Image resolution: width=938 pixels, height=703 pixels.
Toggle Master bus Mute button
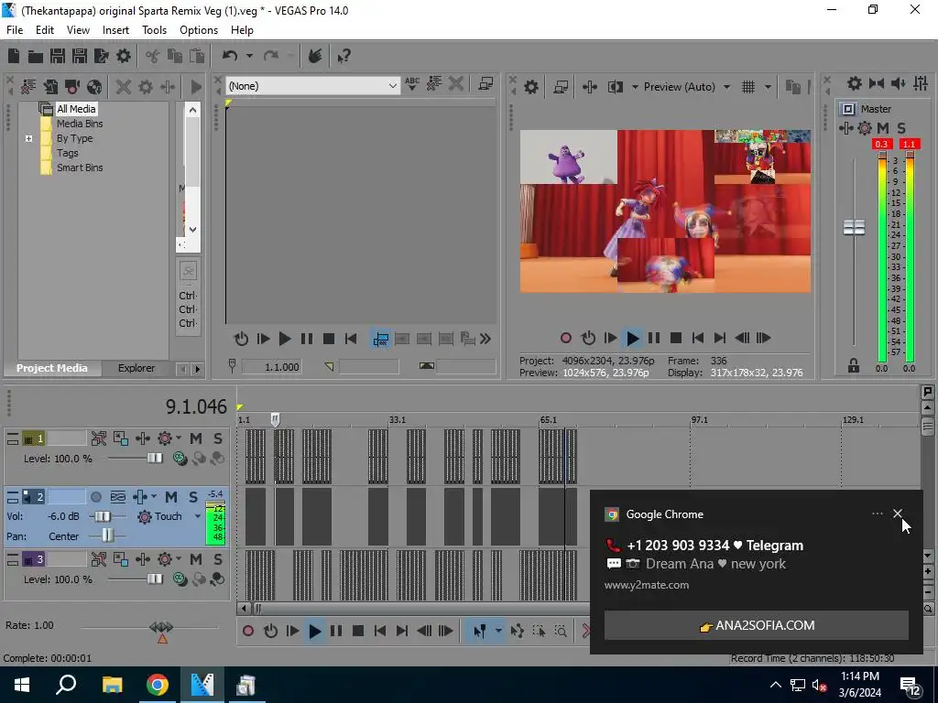click(883, 128)
